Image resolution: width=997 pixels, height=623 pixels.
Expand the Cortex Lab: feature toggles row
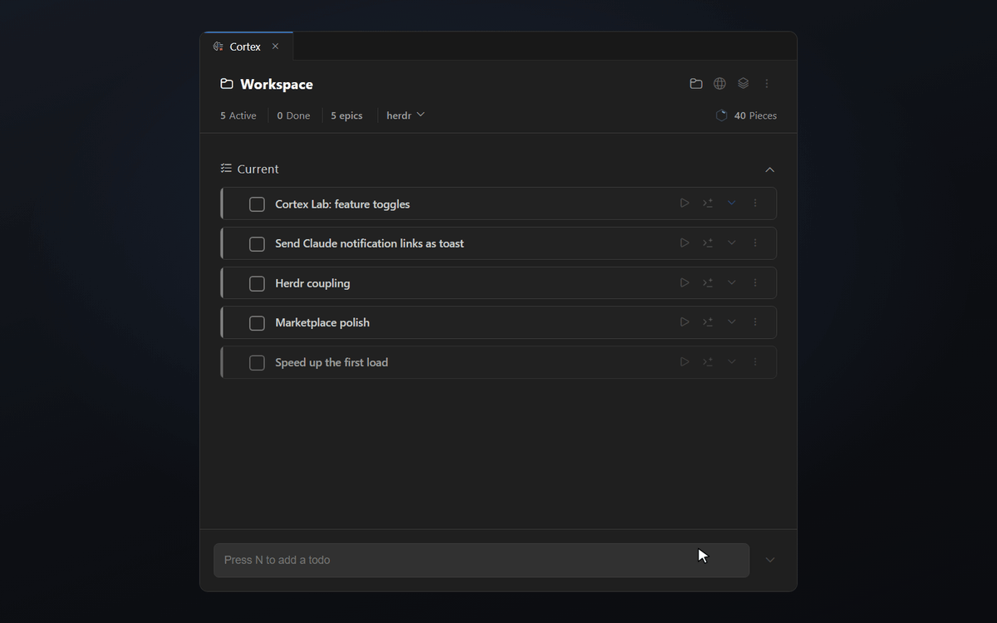(x=732, y=203)
